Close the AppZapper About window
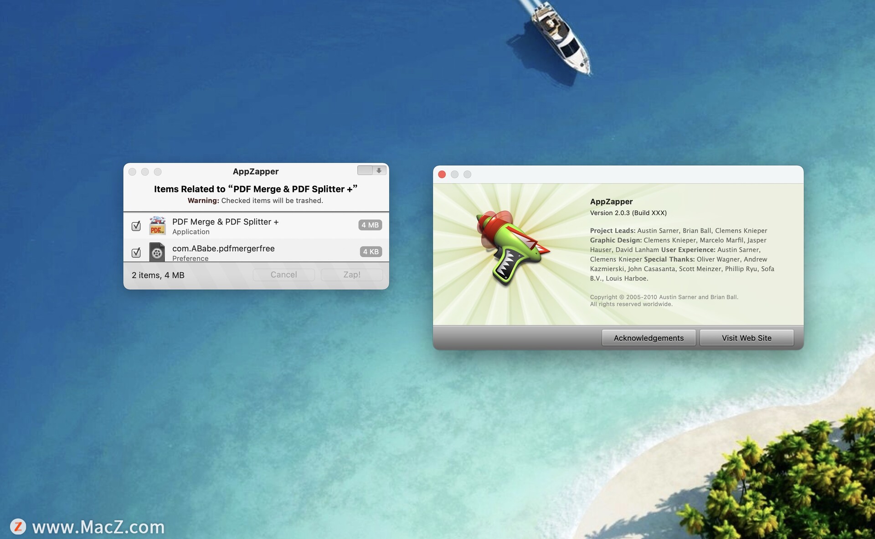 (x=442, y=174)
